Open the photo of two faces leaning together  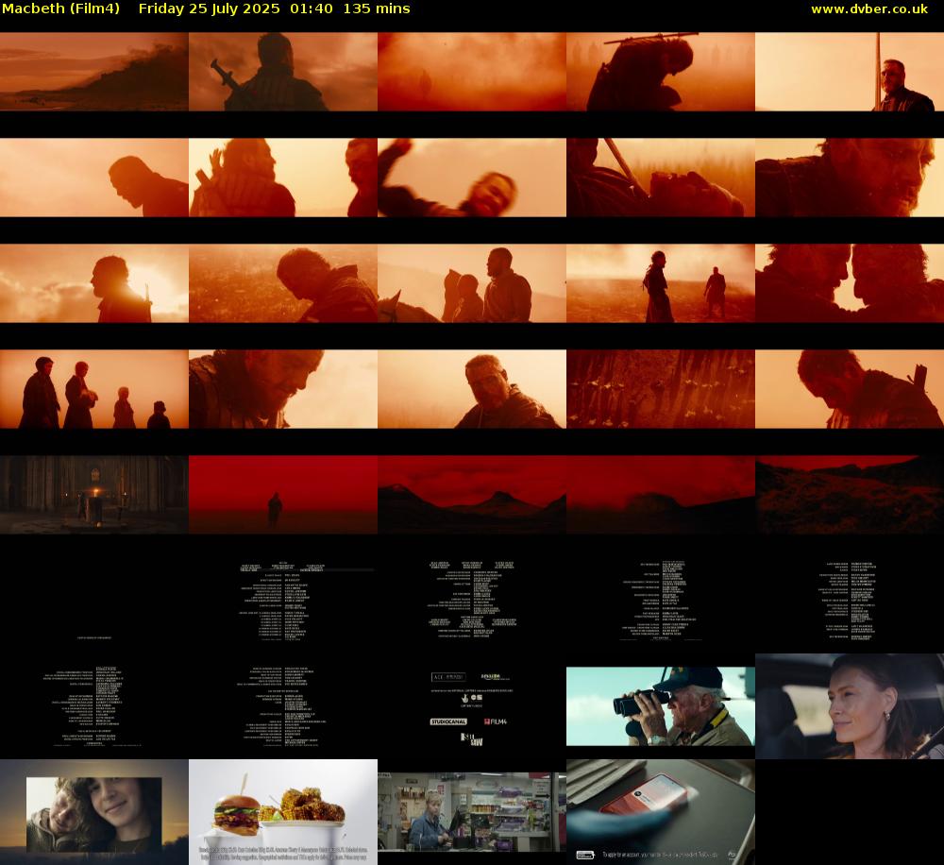coord(93,812)
